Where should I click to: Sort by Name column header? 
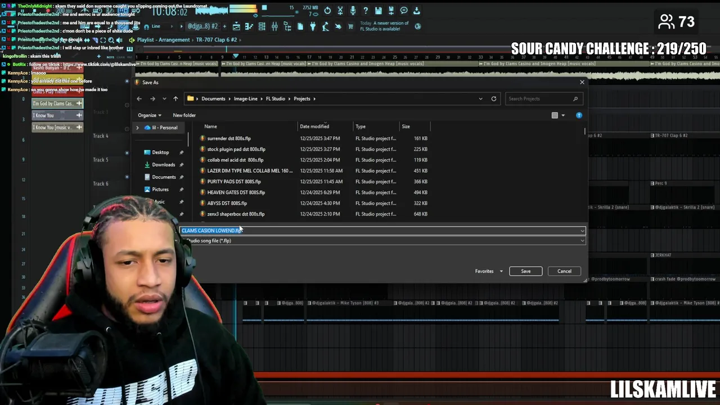point(210,127)
